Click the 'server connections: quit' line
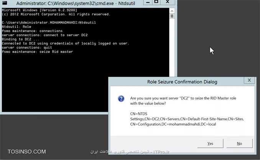The width and height of the screenshot is (260, 160). [x=27, y=48]
